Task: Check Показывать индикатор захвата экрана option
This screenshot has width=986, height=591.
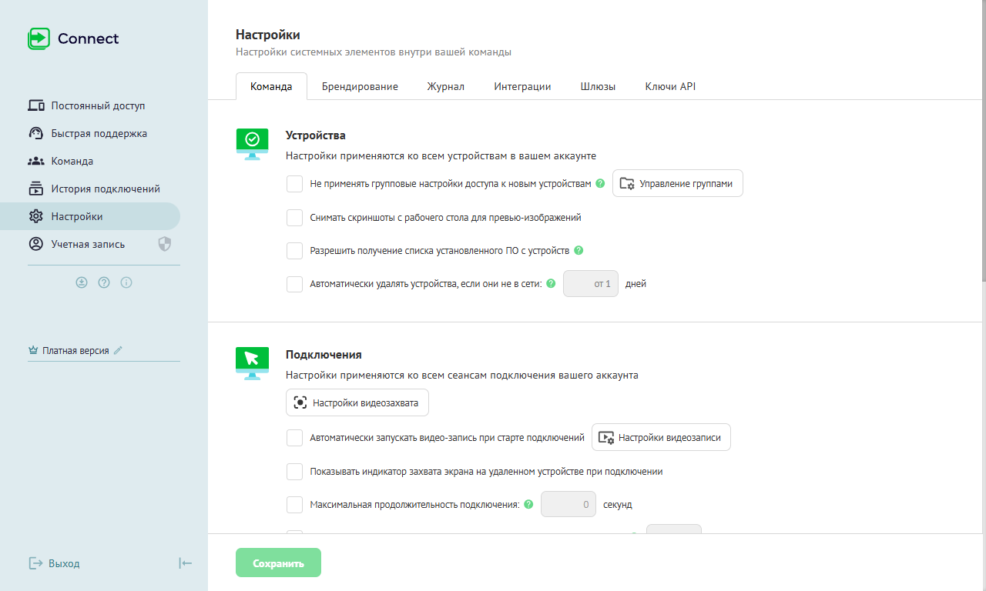Action: tap(294, 472)
